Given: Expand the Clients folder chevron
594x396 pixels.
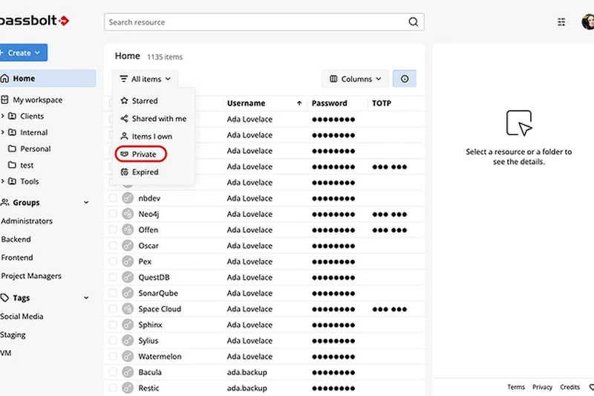Looking at the screenshot, I should point(3,116).
